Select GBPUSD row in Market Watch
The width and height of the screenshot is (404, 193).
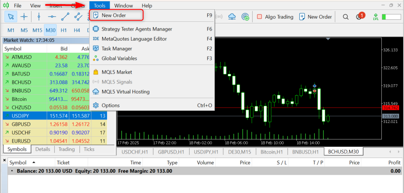click(55, 124)
